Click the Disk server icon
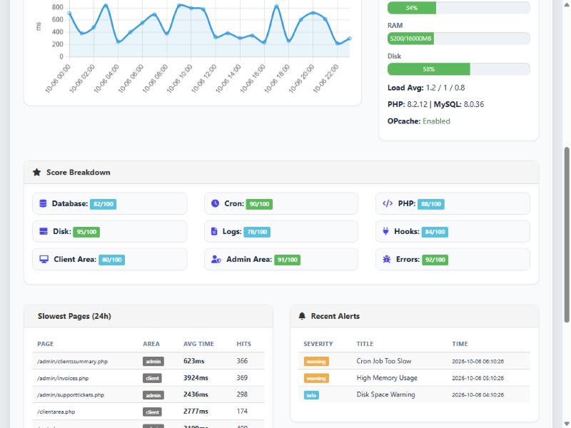Viewport: 571px width, 428px height. [44, 231]
